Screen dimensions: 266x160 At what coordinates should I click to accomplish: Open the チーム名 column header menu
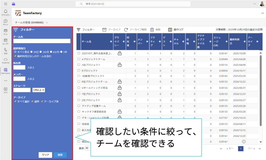click(111, 42)
